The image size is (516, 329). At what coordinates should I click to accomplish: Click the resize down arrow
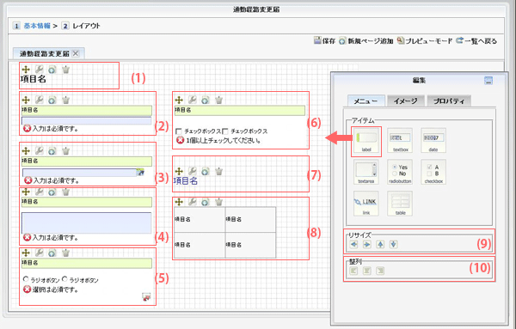[394, 244]
